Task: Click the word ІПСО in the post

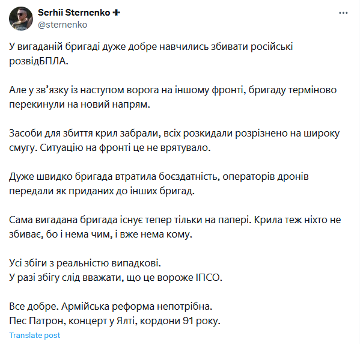Action: pyautogui.click(x=209, y=278)
